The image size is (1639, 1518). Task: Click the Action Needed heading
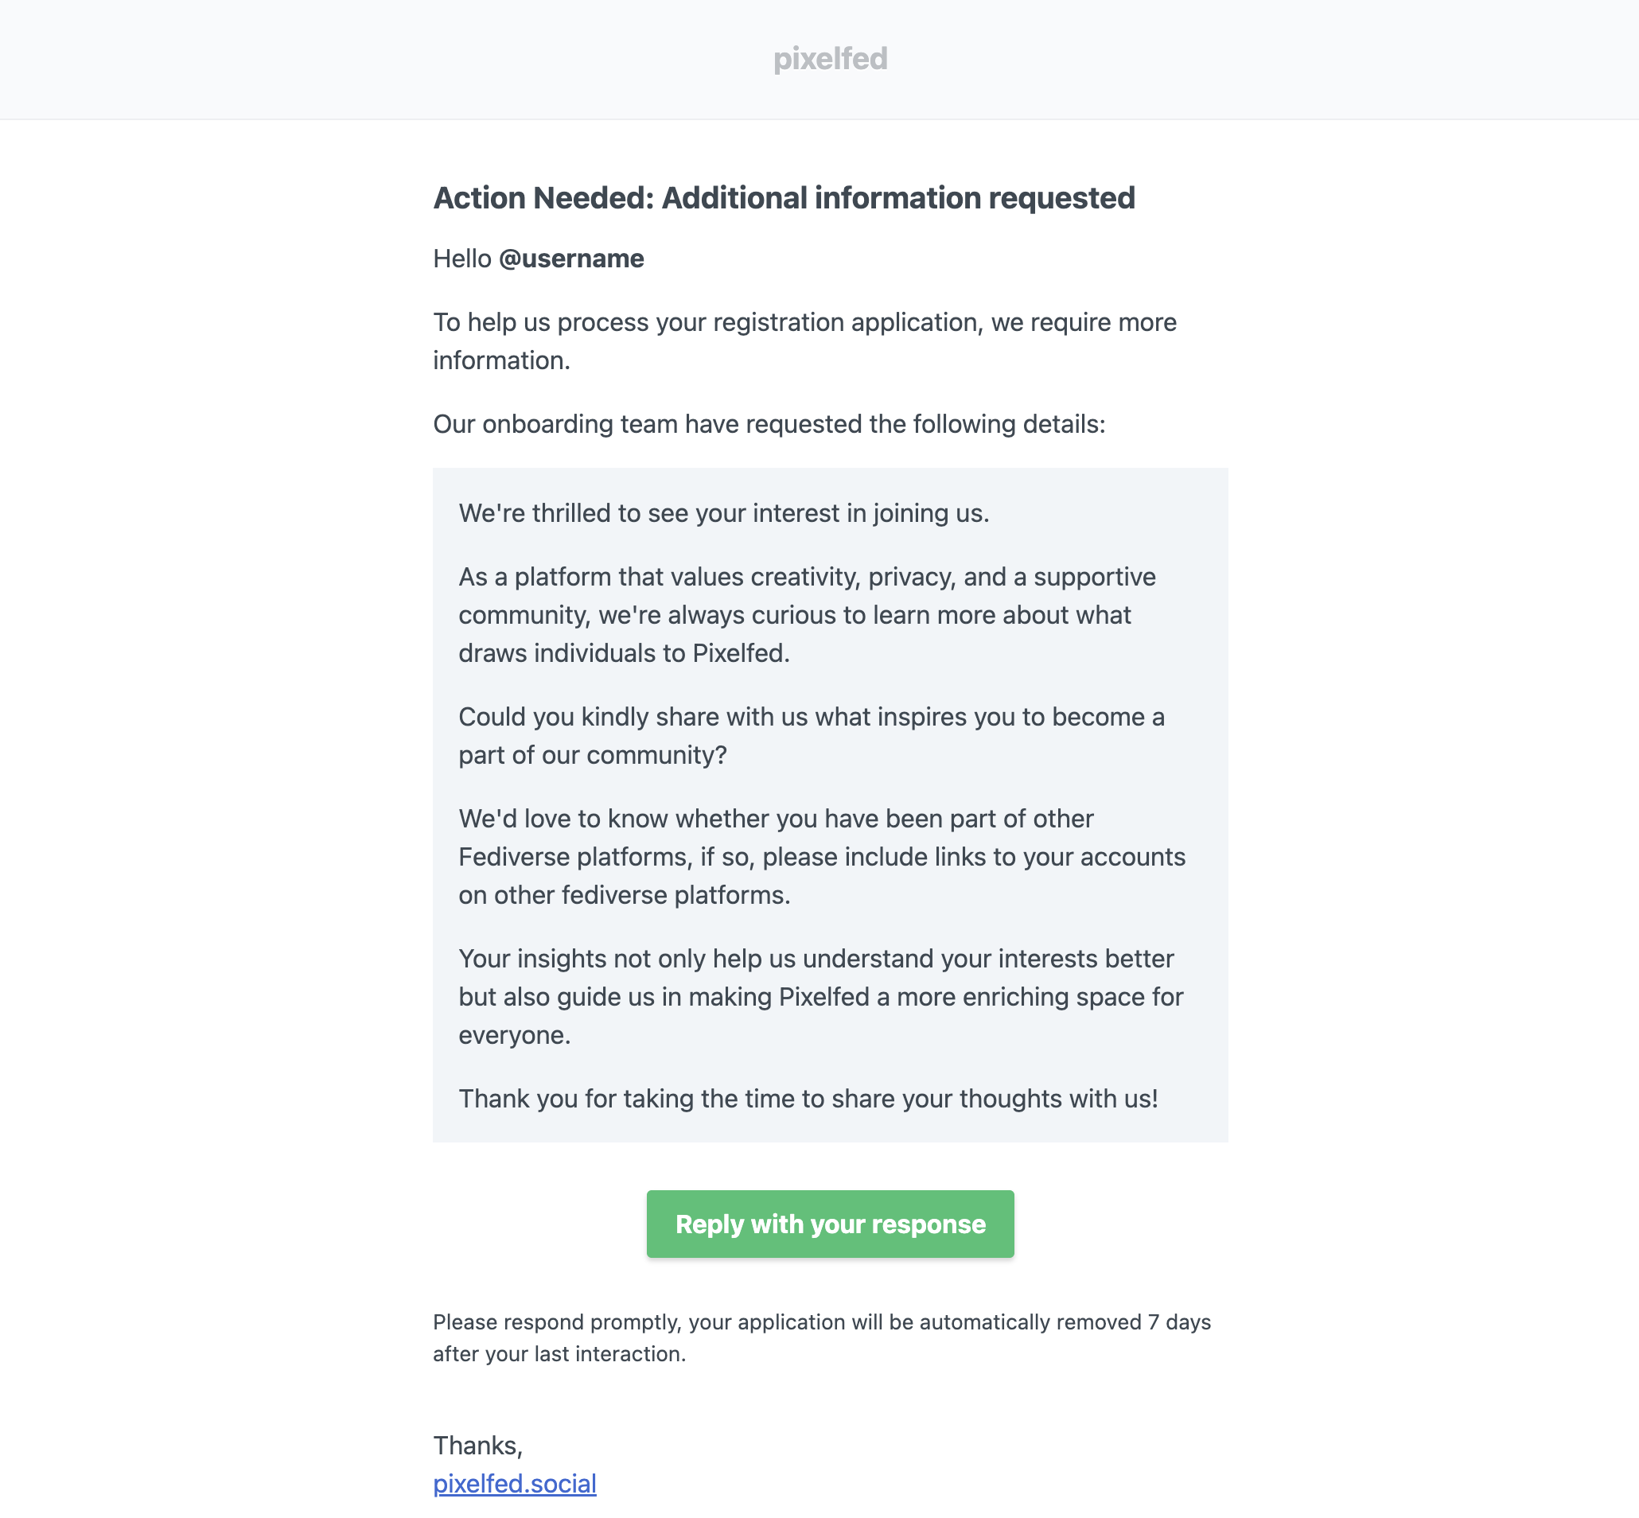784,198
